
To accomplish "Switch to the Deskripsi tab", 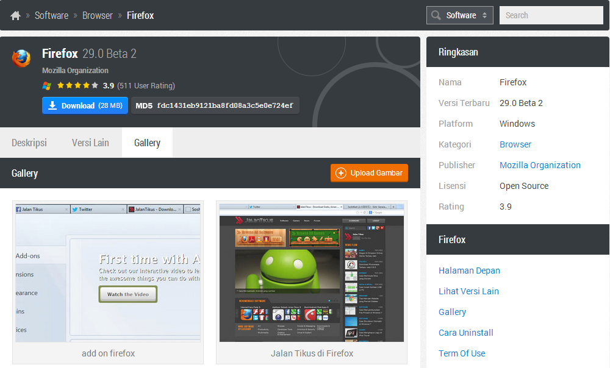I will tap(29, 143).
